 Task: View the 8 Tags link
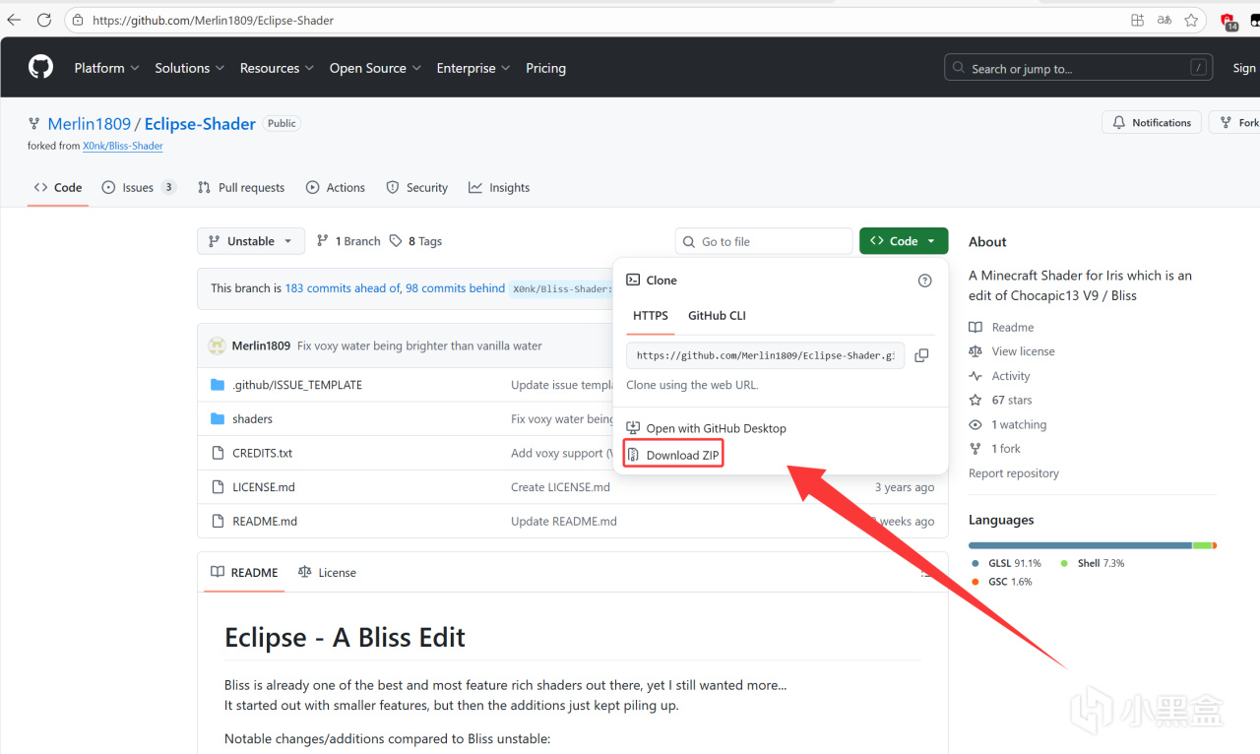(x=415, y=241)
